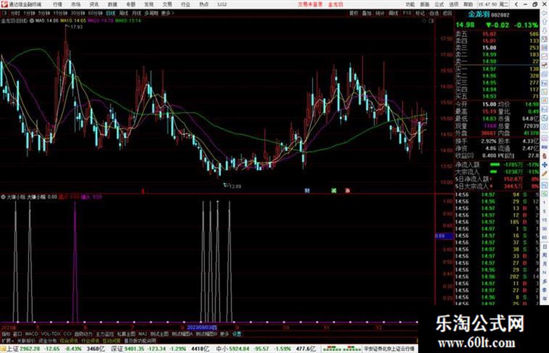
Task: Open the 选项 menu
Action: [x=454, y=5]
